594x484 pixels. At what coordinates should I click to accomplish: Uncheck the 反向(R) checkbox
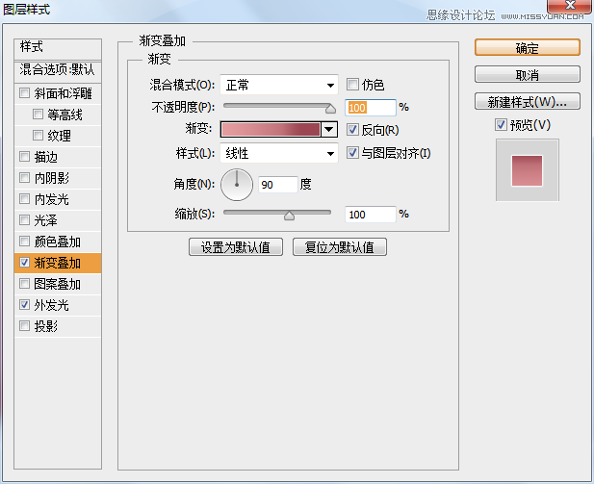point(352,130)
